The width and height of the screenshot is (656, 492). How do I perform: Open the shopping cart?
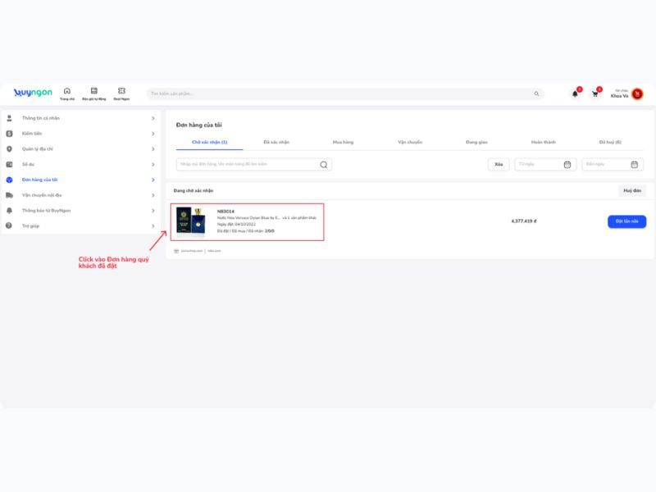595,93
